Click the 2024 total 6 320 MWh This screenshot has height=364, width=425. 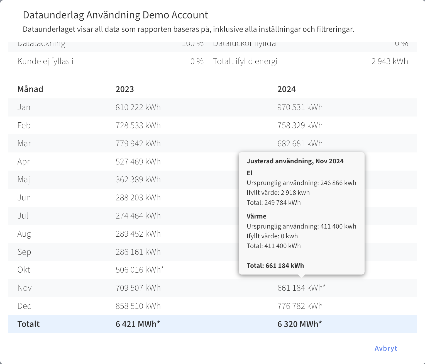(299, 324)
